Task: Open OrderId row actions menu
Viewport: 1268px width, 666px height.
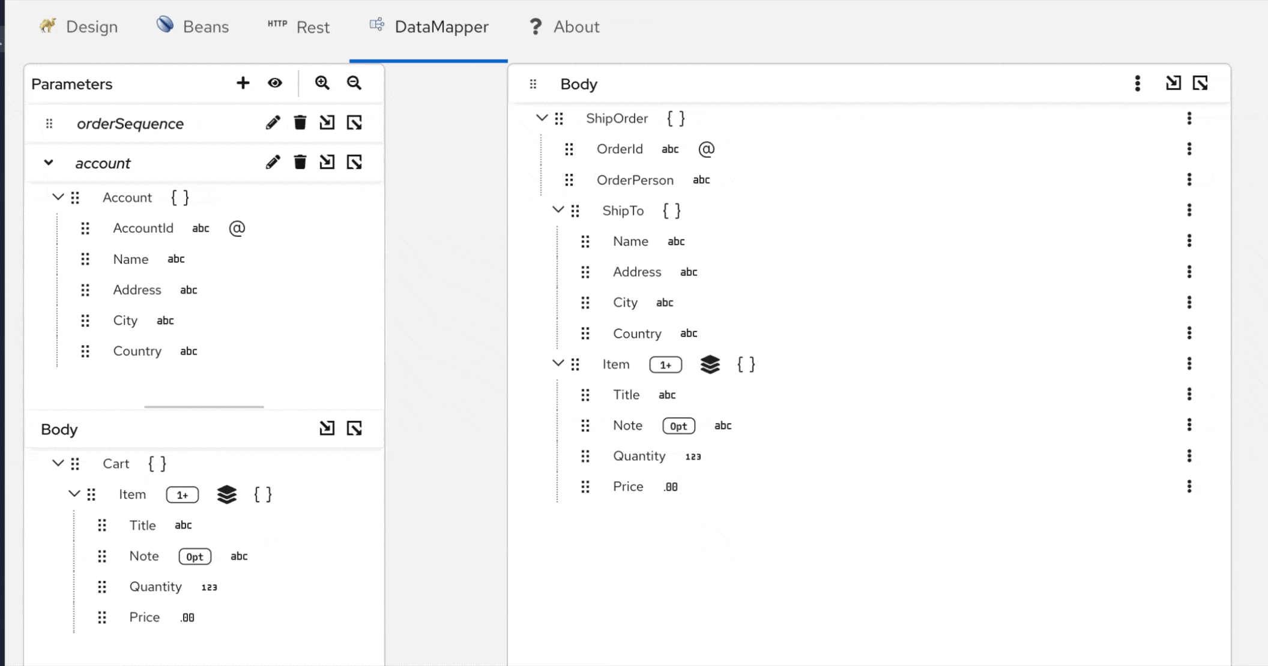Action: click(1189, 149)
